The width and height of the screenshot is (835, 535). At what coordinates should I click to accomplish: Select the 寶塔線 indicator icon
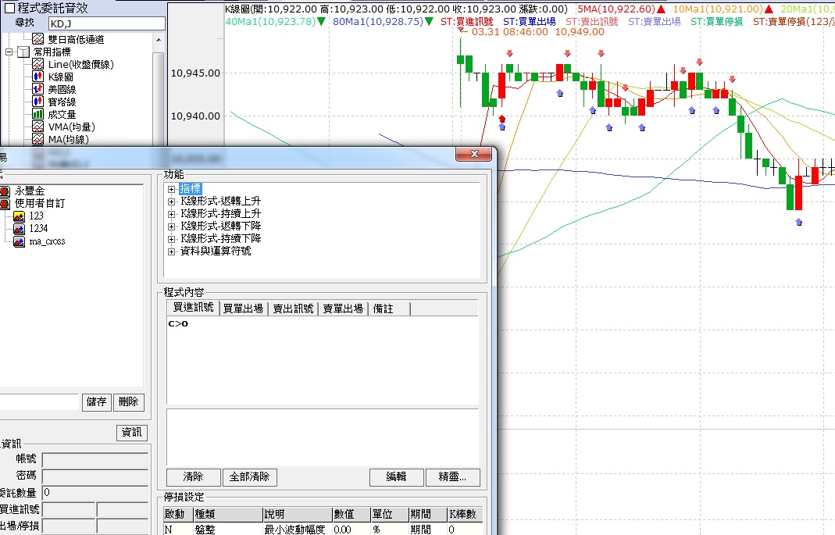37,102
